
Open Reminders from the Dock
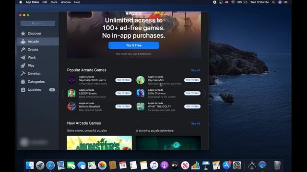tap(133, 165)
